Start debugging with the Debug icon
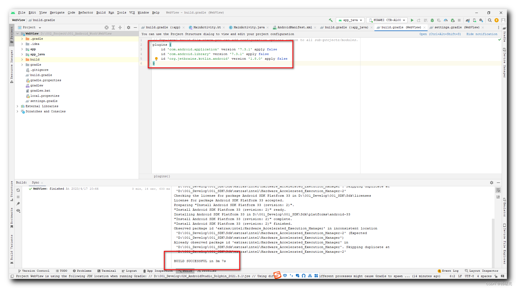516x288 pixels. 432,20
